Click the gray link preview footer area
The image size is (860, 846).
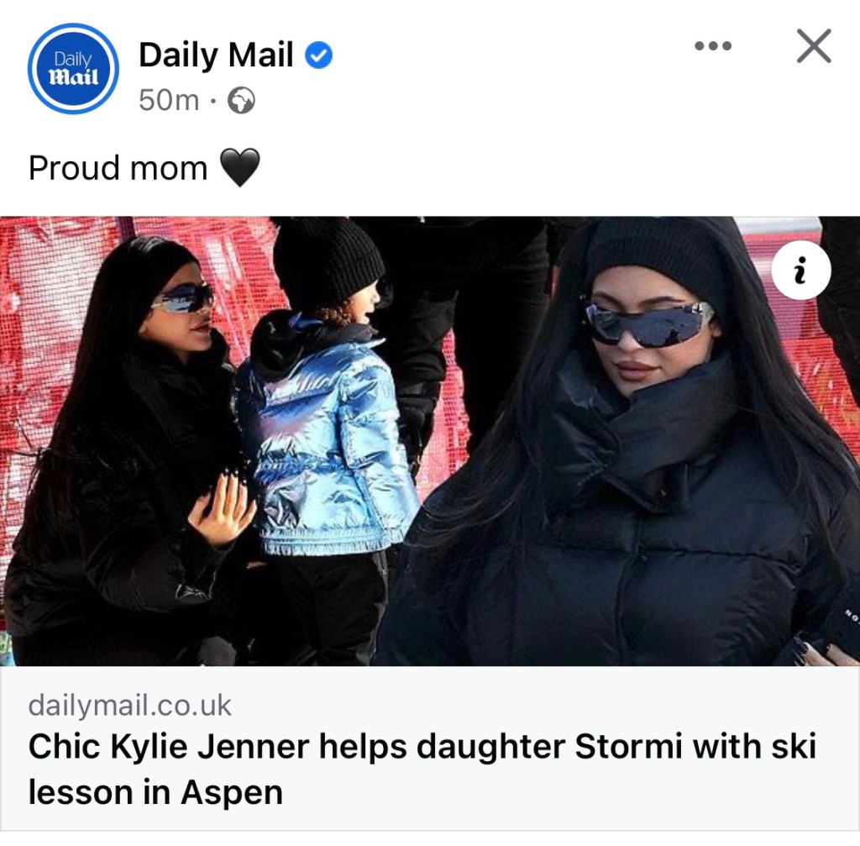point(430,749)
